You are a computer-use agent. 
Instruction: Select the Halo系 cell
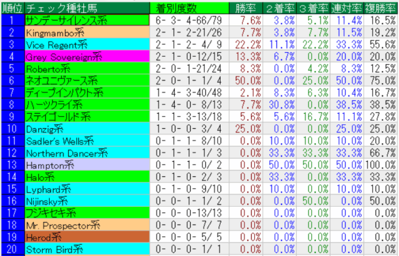[87, 177]
